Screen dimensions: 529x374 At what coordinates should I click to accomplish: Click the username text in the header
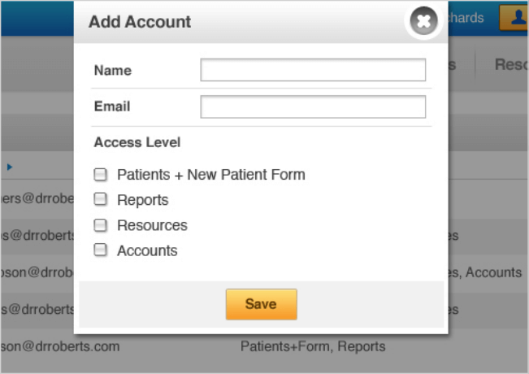[466, 18]
